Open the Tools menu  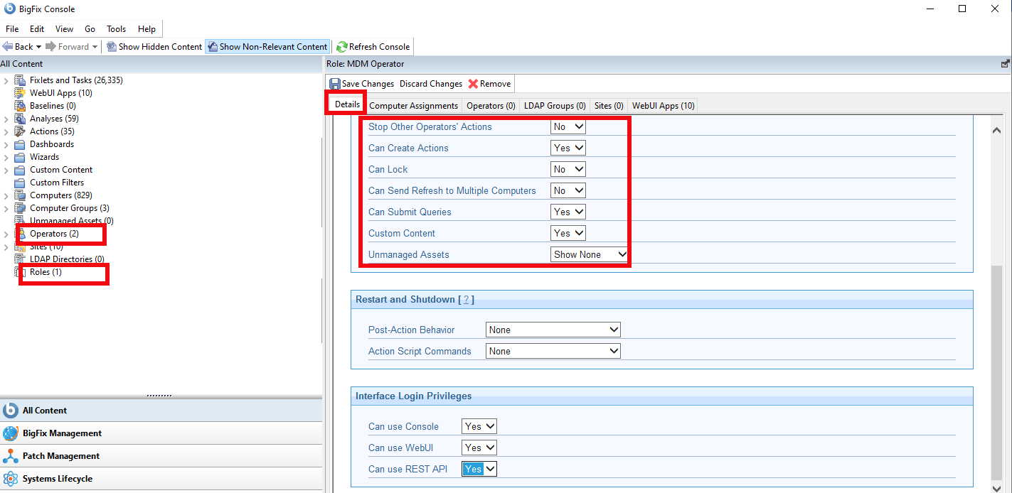coord(116,29)
